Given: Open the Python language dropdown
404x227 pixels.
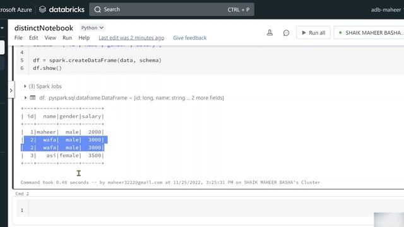Looking at the screenshot, I should coord(92,28).
